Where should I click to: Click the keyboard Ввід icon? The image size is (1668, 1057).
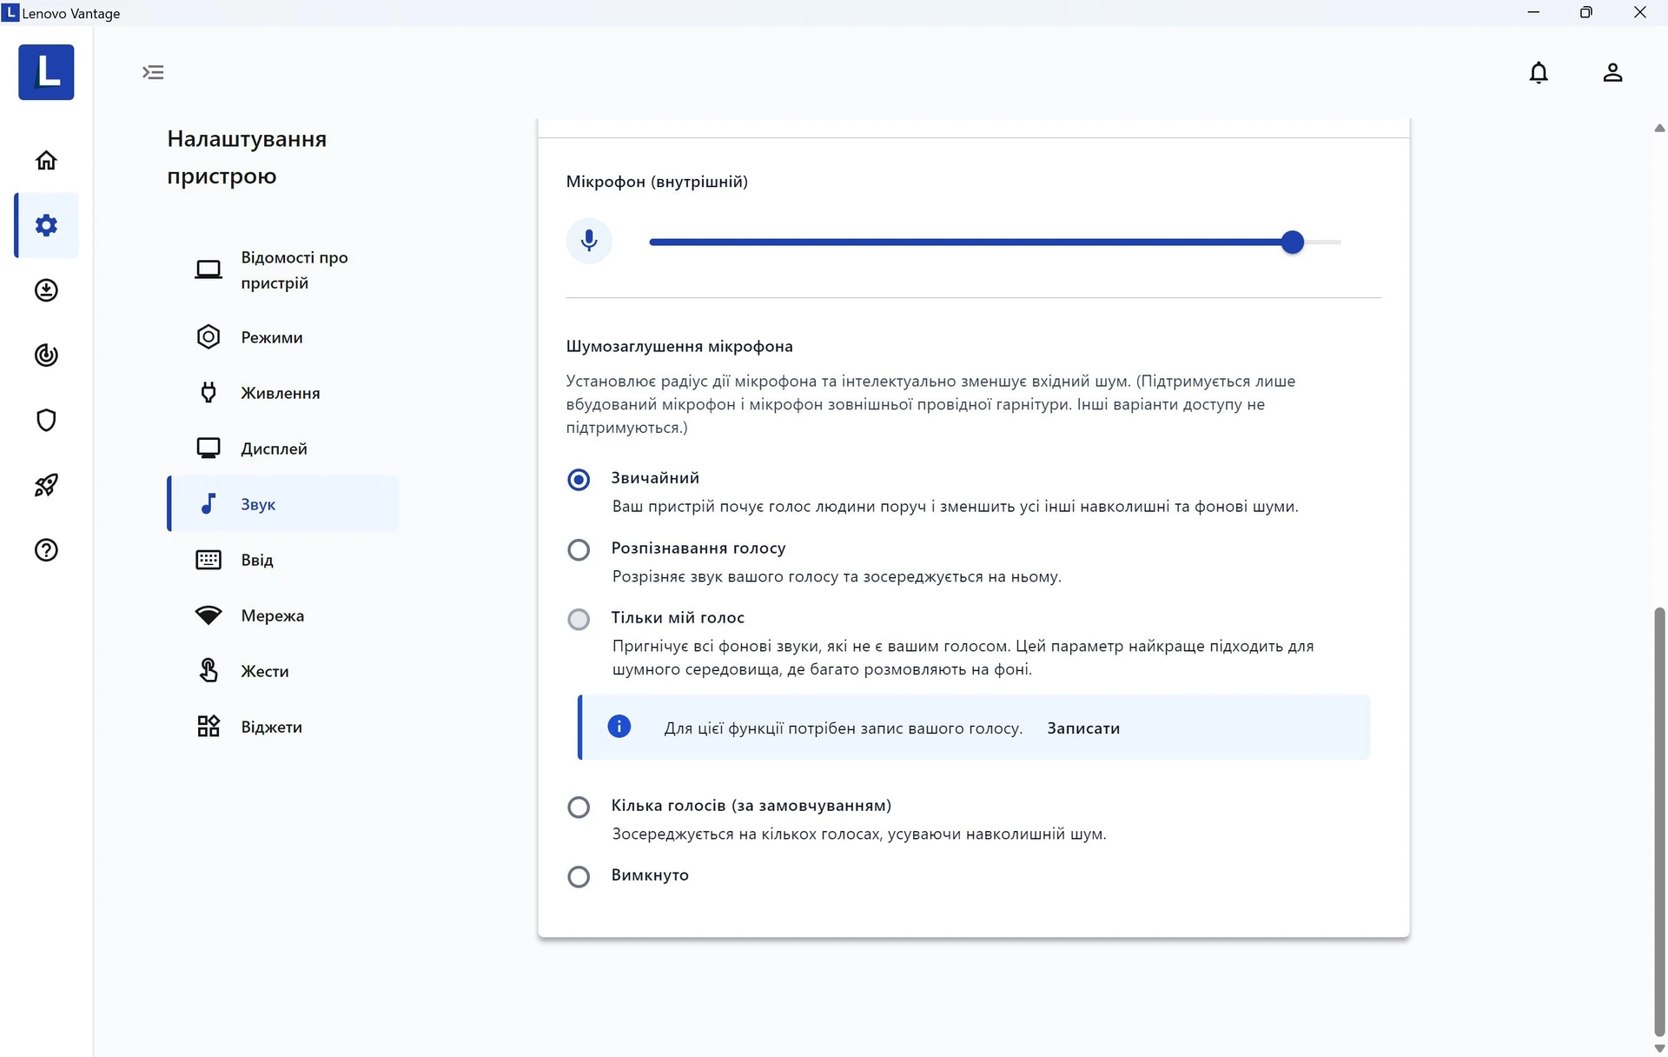[208, 560]
